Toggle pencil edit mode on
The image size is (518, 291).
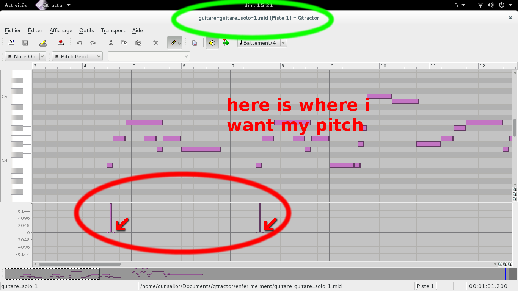(x=173, y=43)
